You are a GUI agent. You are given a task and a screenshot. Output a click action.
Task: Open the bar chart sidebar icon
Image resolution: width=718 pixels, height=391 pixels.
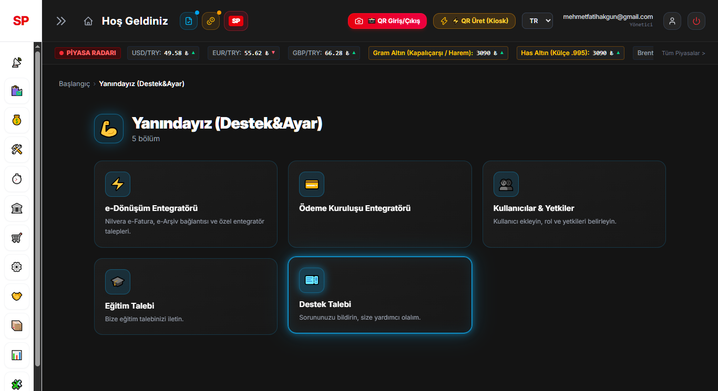[x=17, y=356]
